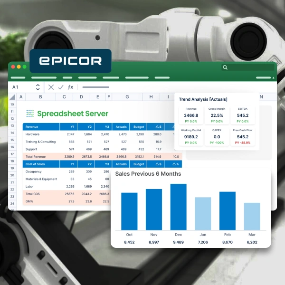Click the confirm checkmark formula icon

(61, 87)
